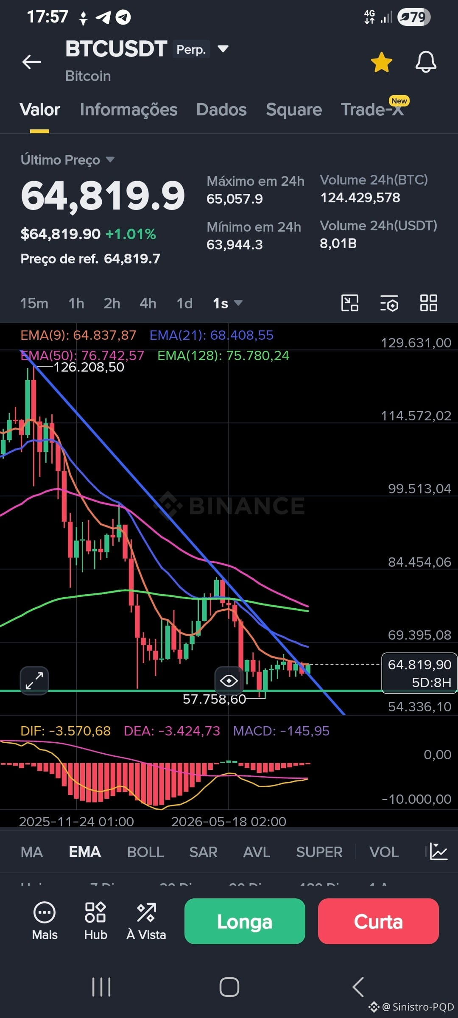Viewport: 458px width, 1018px height.
Task: Tap the +1.01% change percentage
Action: click(x=131, y=234)
